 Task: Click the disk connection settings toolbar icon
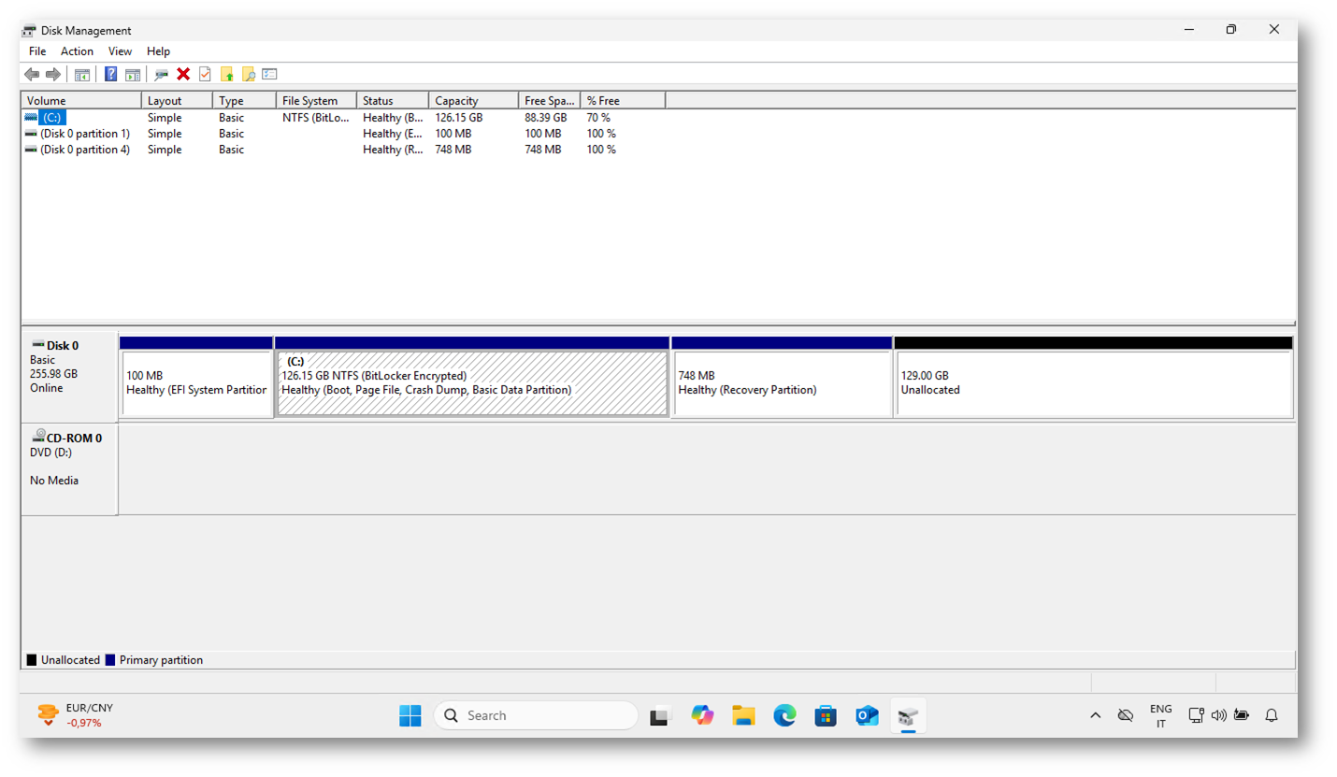pos(162,75)
